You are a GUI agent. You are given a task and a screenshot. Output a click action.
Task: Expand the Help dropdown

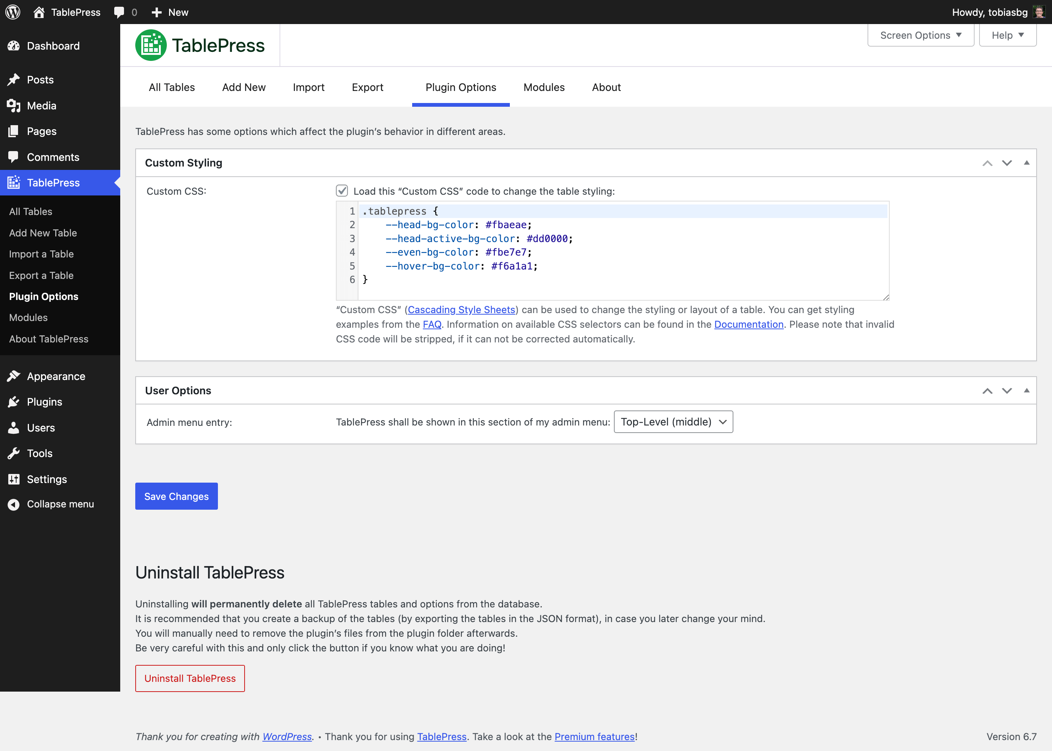coord(1008,35)
